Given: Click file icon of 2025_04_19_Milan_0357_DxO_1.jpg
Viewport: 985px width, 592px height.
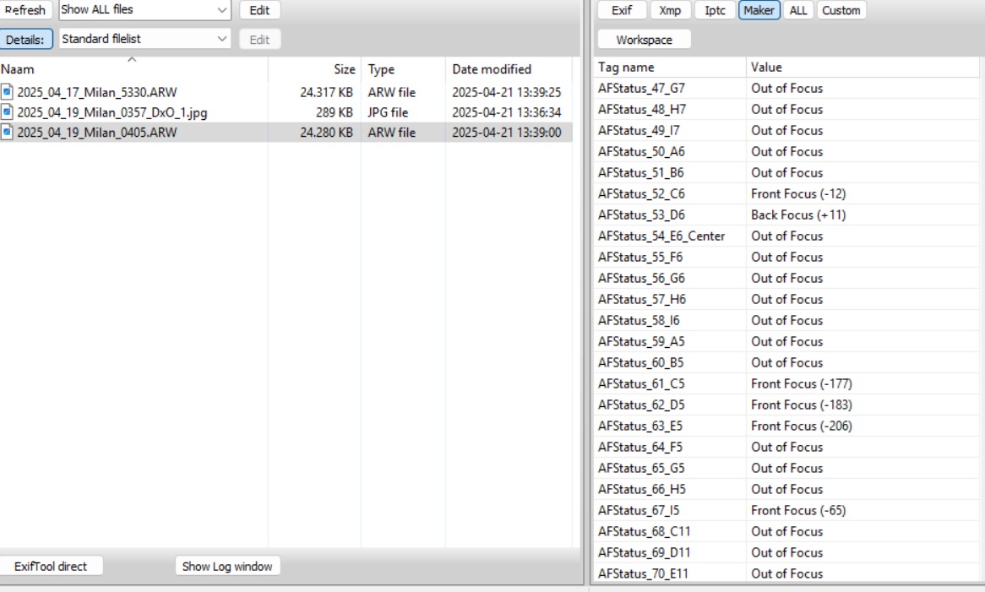Looking at the screenshot, I should click(x=7, y=111).
